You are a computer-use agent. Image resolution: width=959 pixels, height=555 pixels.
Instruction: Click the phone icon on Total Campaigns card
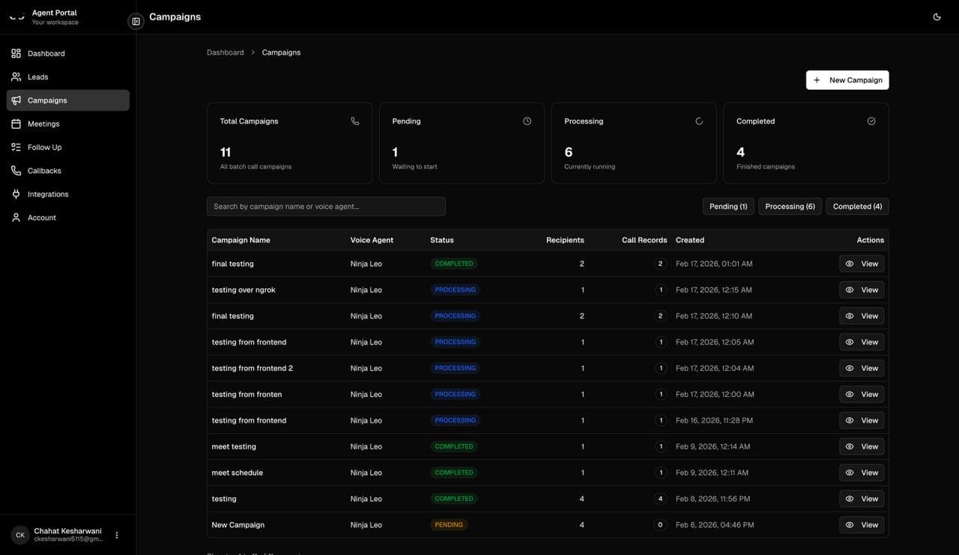tap(354, 120)
